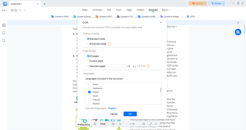Viewport: 246px width, 130px height.
Task: Check the Français language checkbox
Action: [89, 100]
